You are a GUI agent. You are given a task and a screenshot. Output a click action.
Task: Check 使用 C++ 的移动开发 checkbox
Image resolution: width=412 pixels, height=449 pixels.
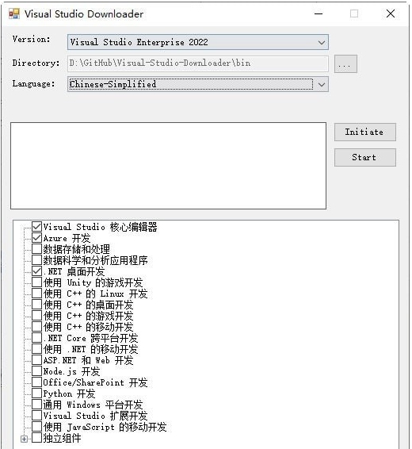pos(37,327)
